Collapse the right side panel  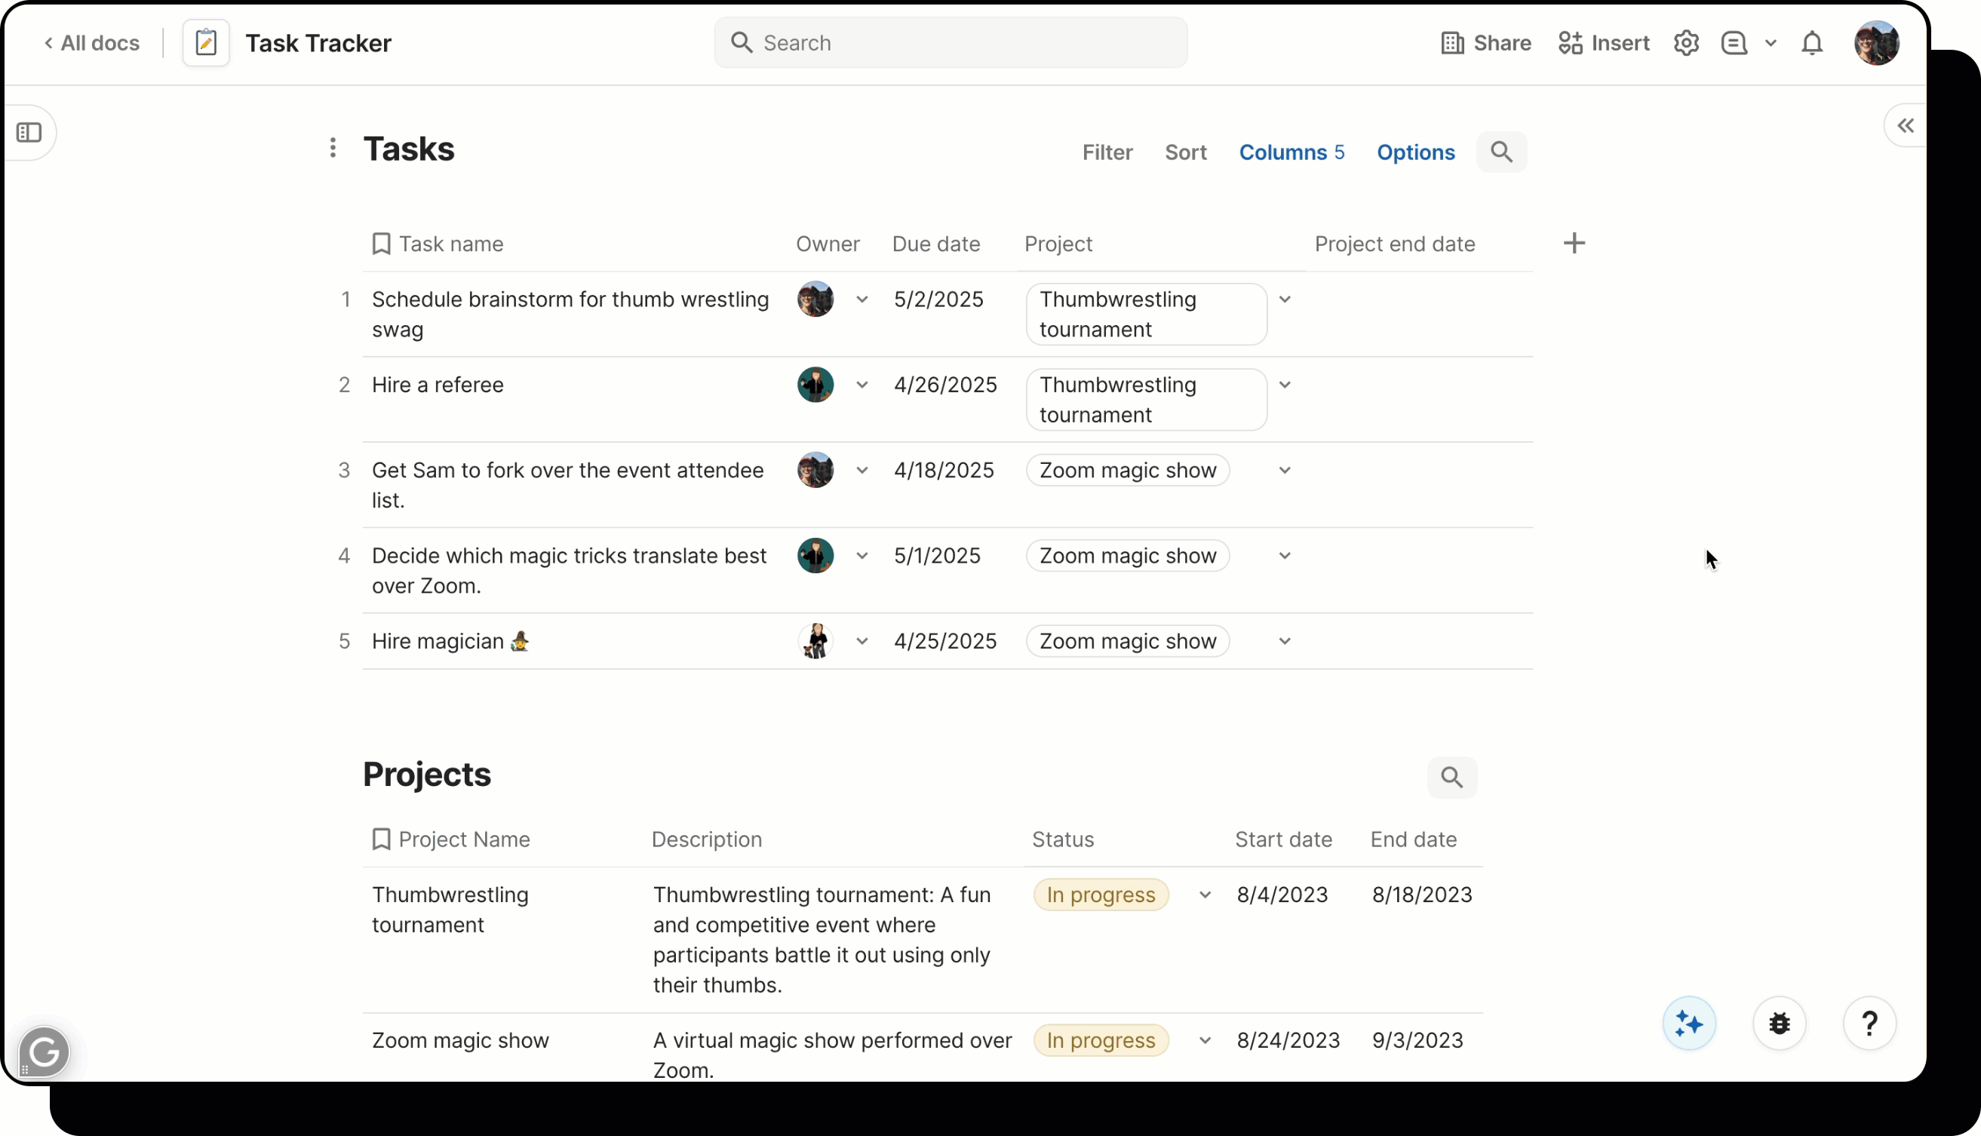coord(1906,126)
